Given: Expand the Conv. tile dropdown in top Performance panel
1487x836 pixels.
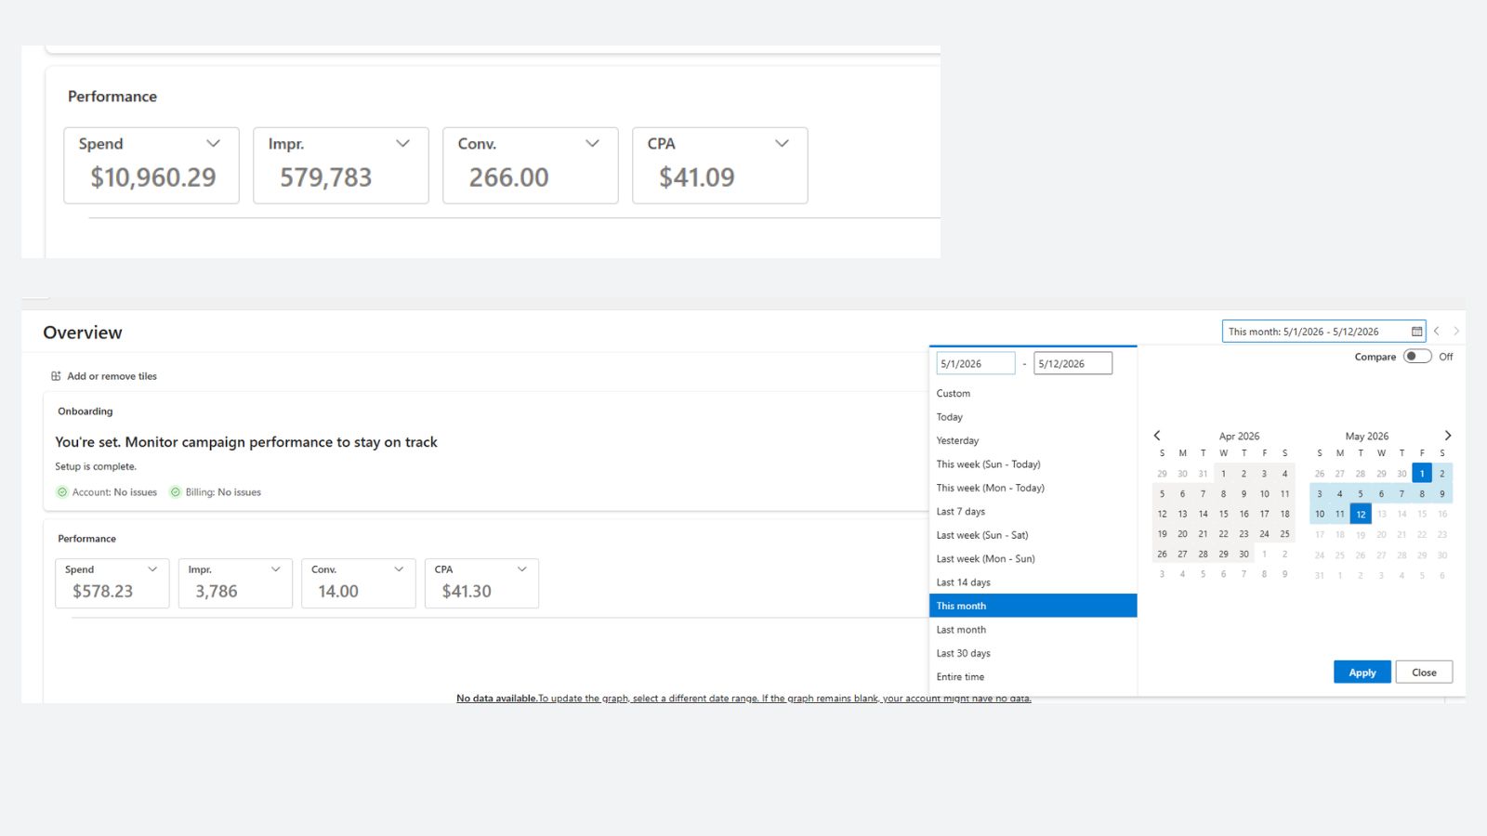Looking at the screenshot, I should click(593, 144).
